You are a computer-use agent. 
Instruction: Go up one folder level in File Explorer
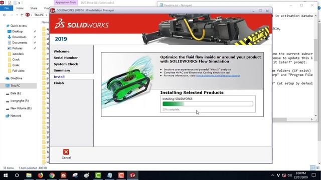coord(22,15)
